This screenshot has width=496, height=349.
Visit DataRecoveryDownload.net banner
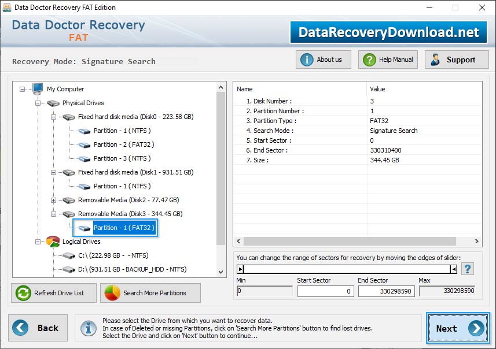point(388,32)
